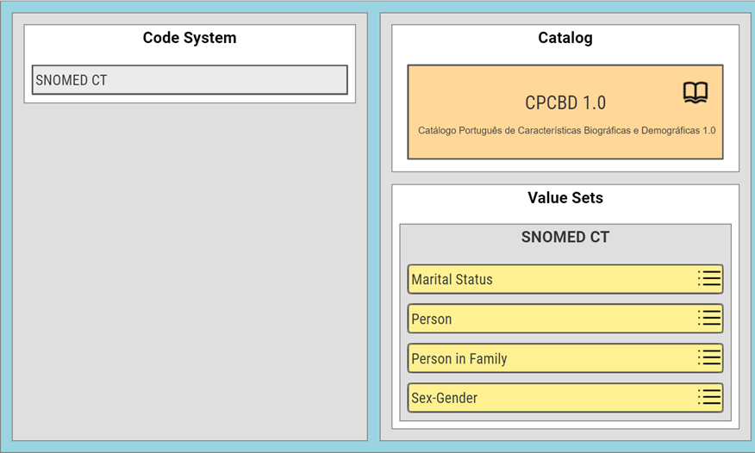Click the list icon on Marital Status row

(x=709, y=278)
